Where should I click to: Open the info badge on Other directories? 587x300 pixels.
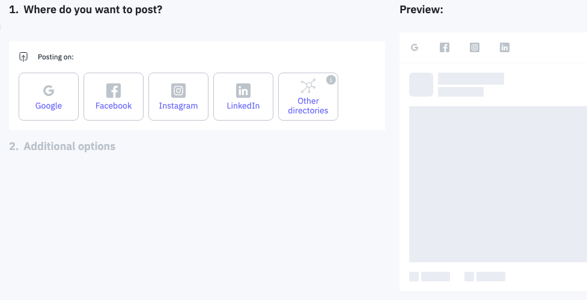click(330, 80)
